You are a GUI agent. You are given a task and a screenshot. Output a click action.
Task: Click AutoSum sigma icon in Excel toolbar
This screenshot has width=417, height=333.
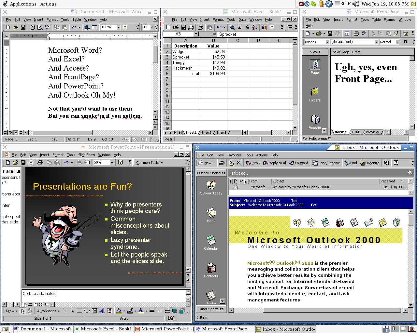coord(239,27)
